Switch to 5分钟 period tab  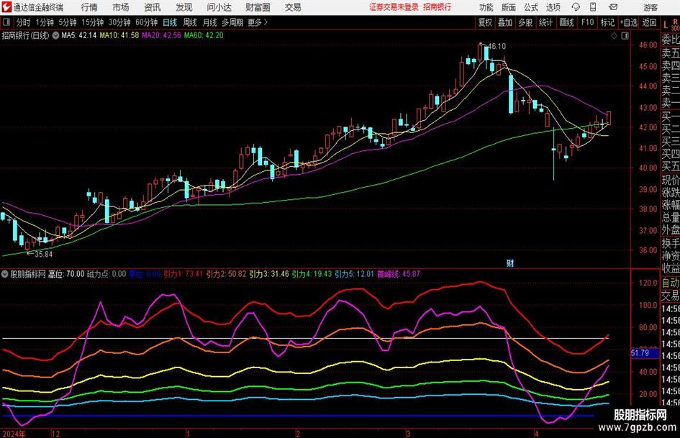click(x=67, y=22)
